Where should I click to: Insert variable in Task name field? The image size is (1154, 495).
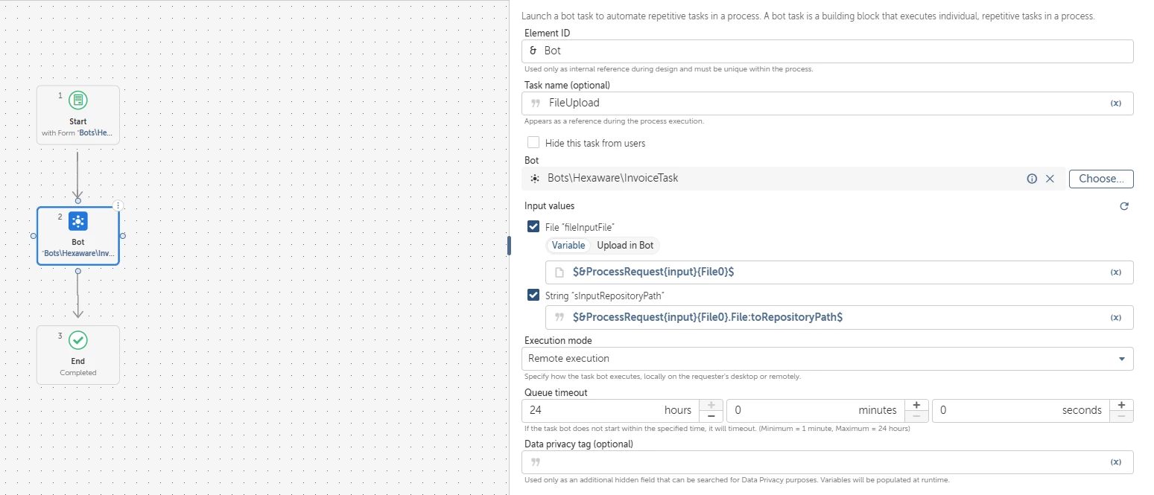tap(1116, 103)
